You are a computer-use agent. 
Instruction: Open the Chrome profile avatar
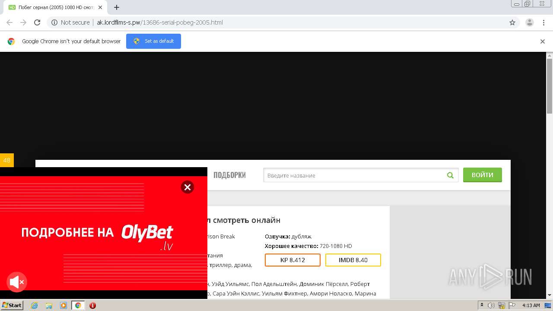pos(530,22)
